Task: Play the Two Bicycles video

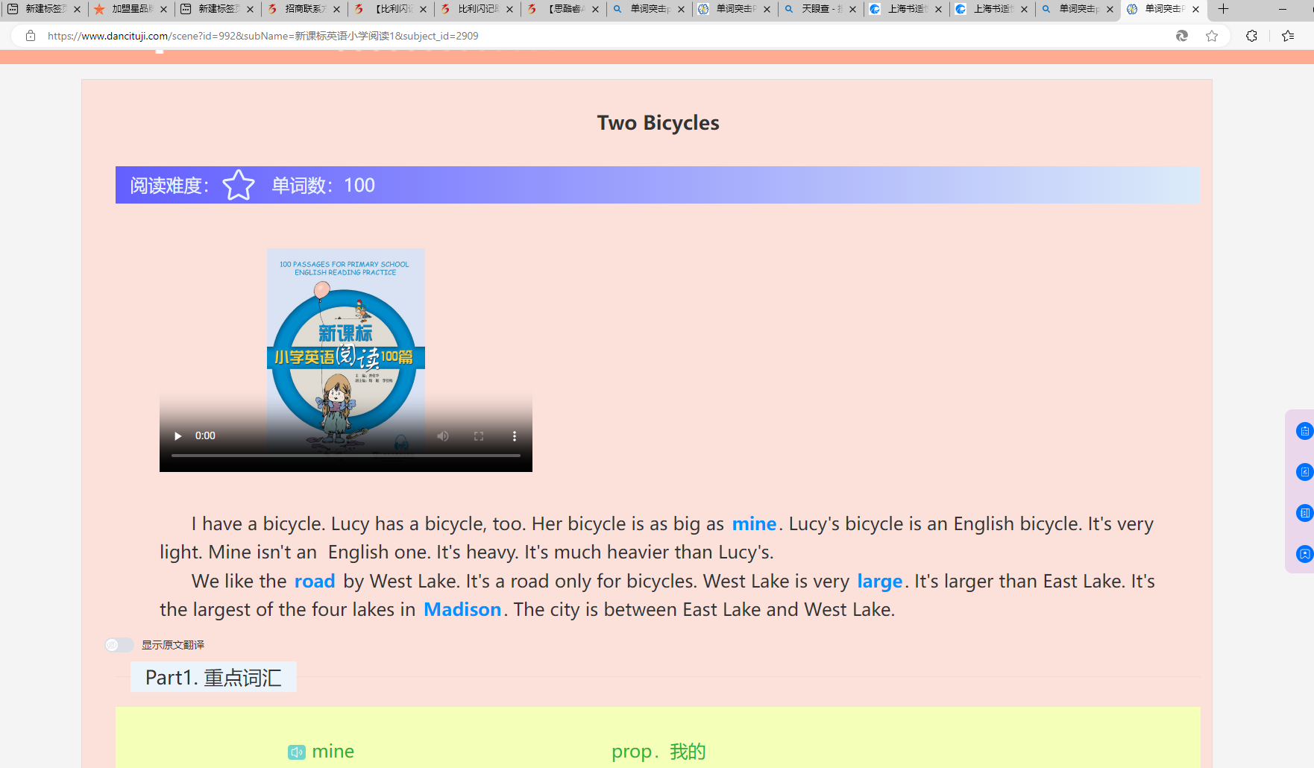Action: pyautogui.click(x=177, y=436)
